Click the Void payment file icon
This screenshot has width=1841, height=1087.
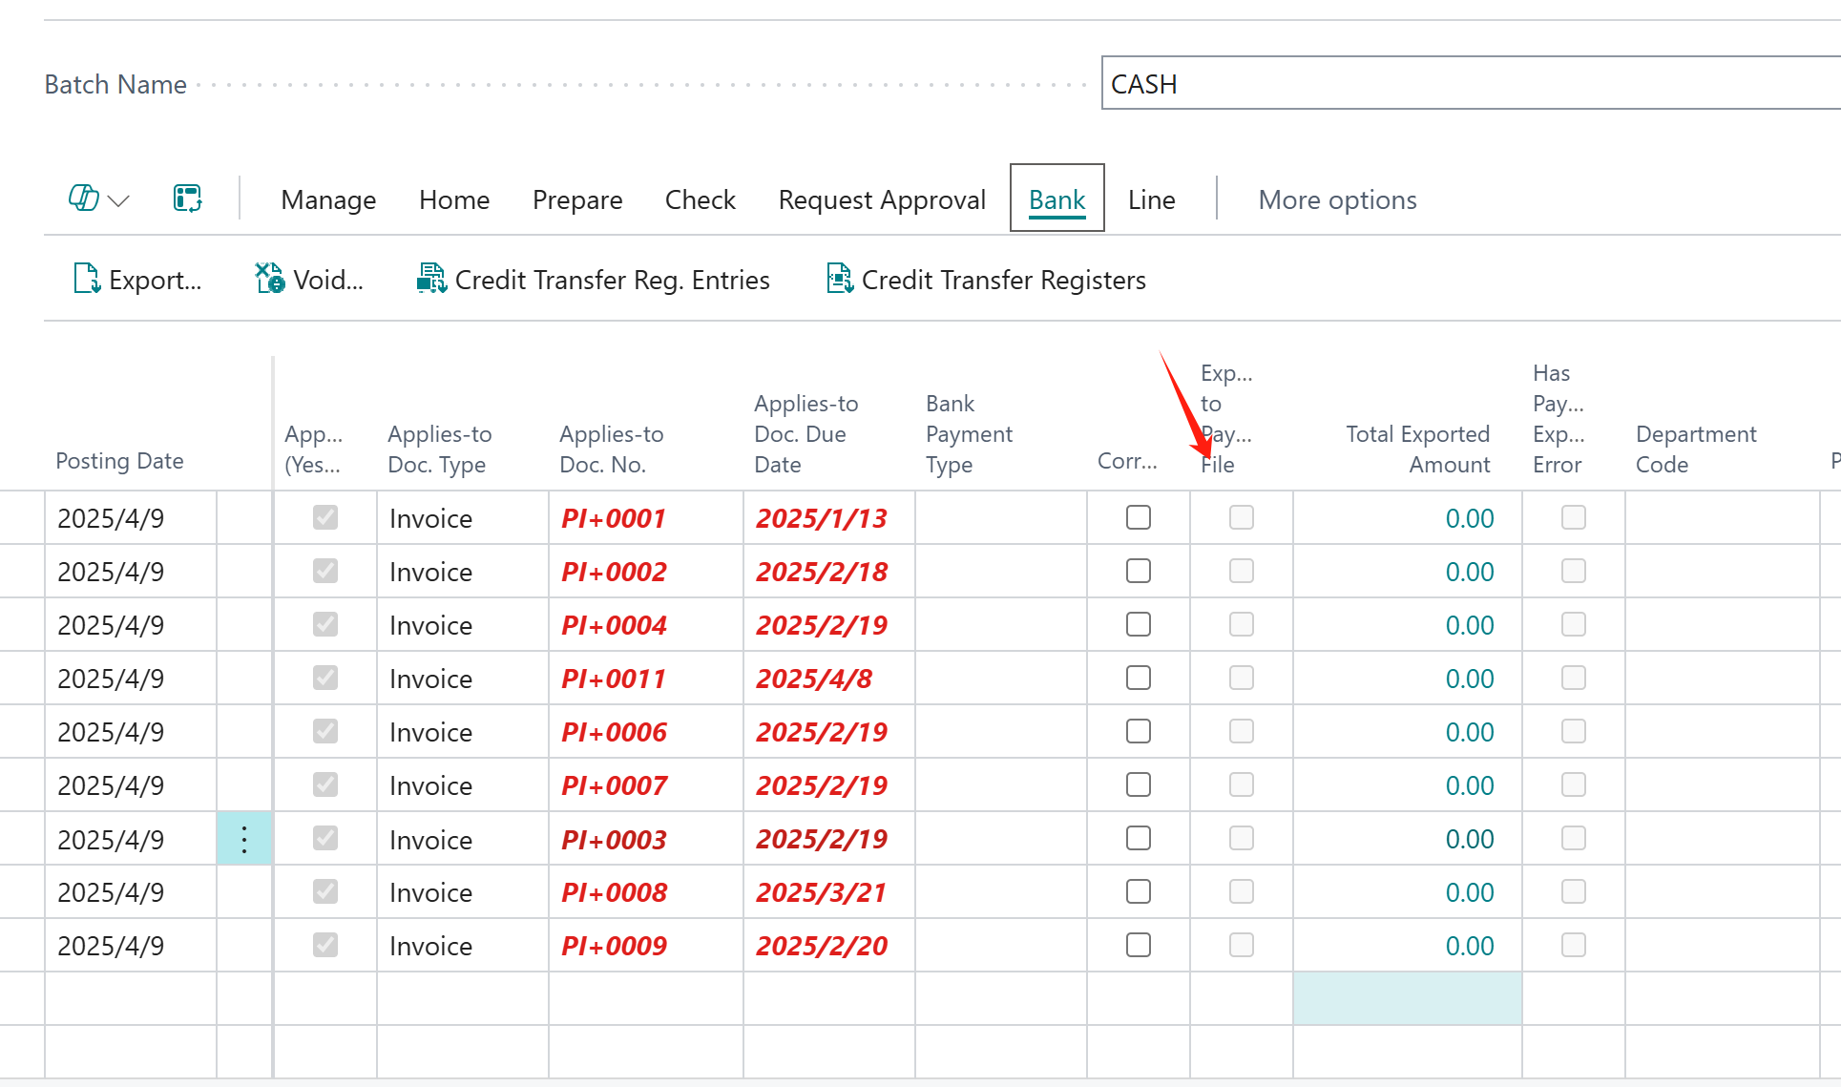tap(269, 279)
